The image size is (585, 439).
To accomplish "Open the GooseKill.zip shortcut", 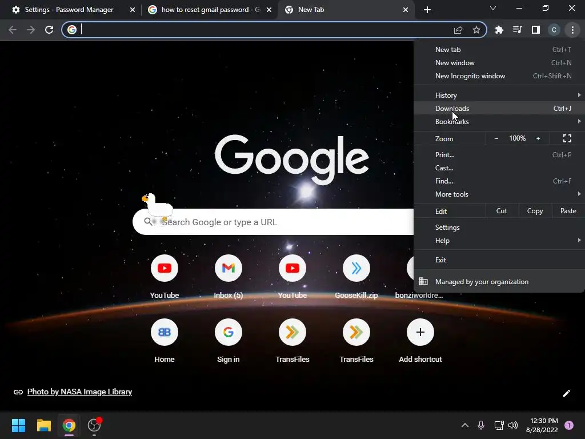I will click(x=356, y=268).
